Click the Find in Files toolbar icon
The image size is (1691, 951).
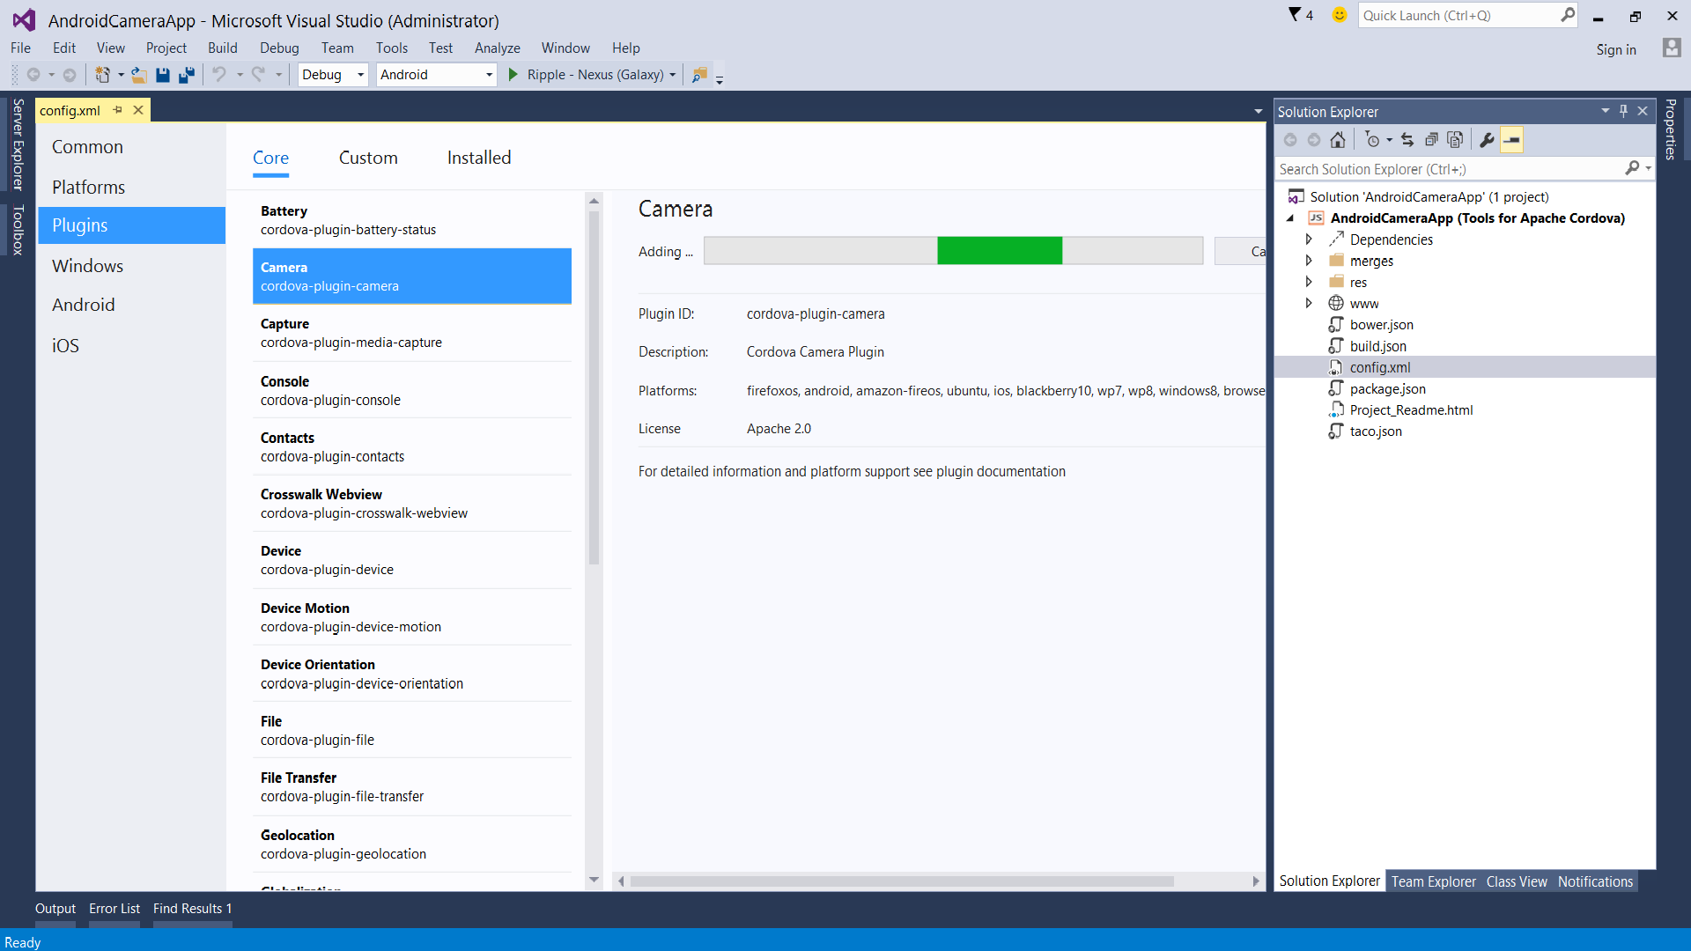(699, 75)
